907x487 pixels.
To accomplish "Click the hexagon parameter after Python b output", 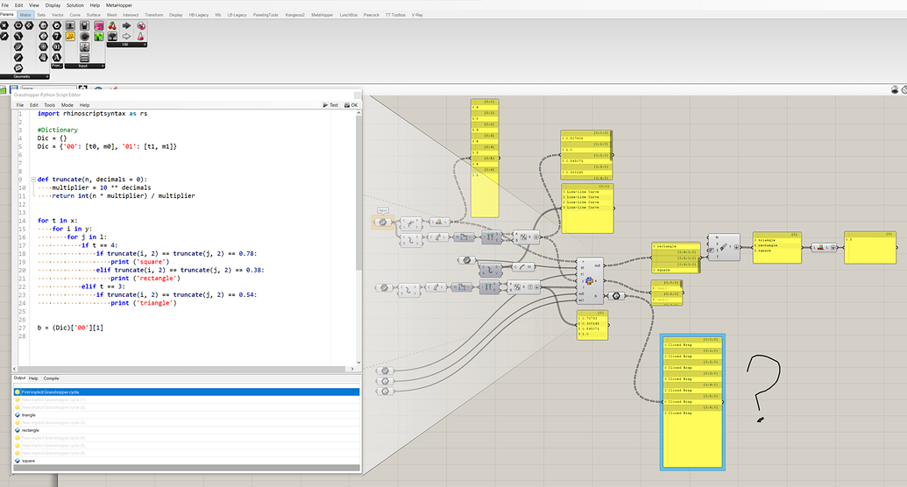I will point(617,295).
